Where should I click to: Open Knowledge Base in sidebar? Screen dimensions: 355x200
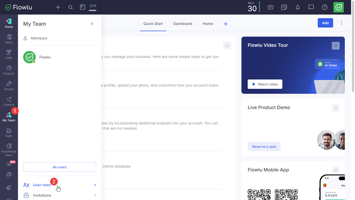(9, 150)
